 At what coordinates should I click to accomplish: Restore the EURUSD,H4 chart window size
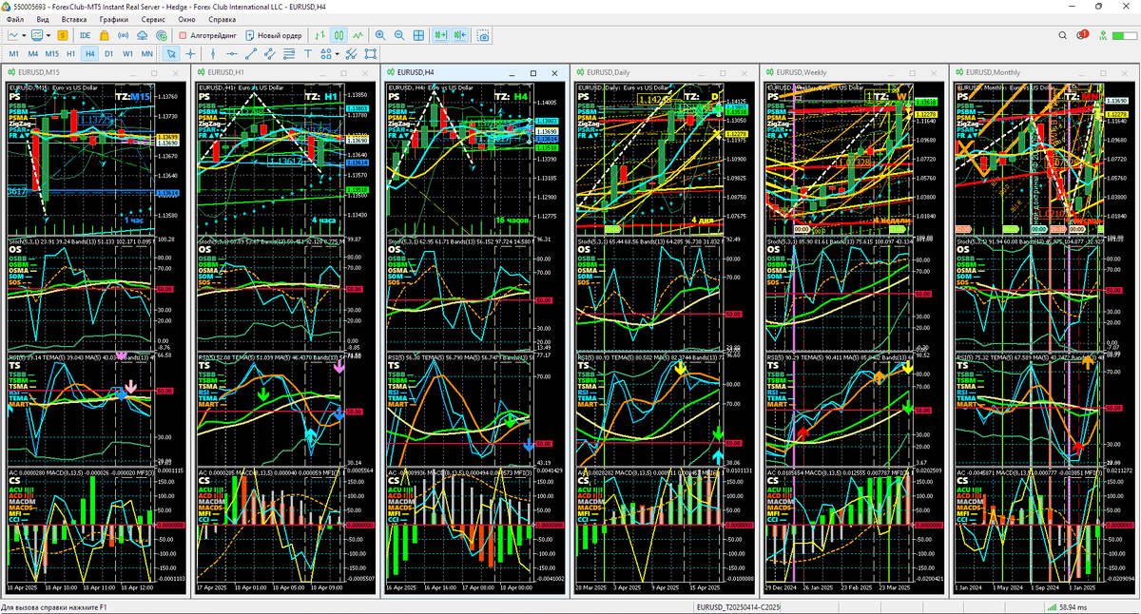click(x=533, y=73)
